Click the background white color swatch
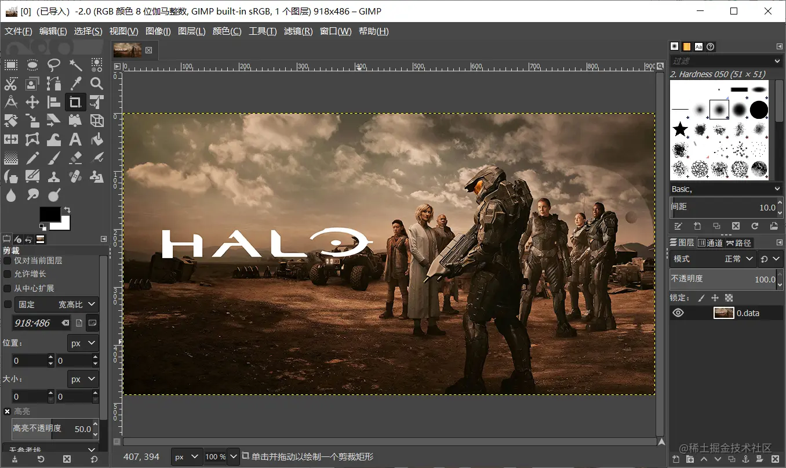This screenshot has height=468, width=786. pos(64,225)
